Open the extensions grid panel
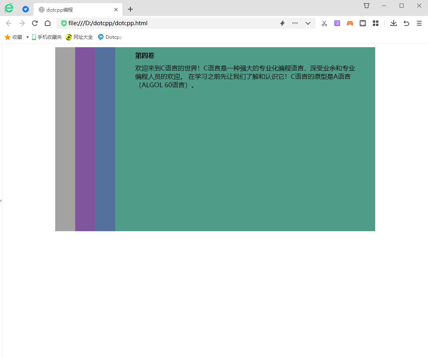 (376, 23)
